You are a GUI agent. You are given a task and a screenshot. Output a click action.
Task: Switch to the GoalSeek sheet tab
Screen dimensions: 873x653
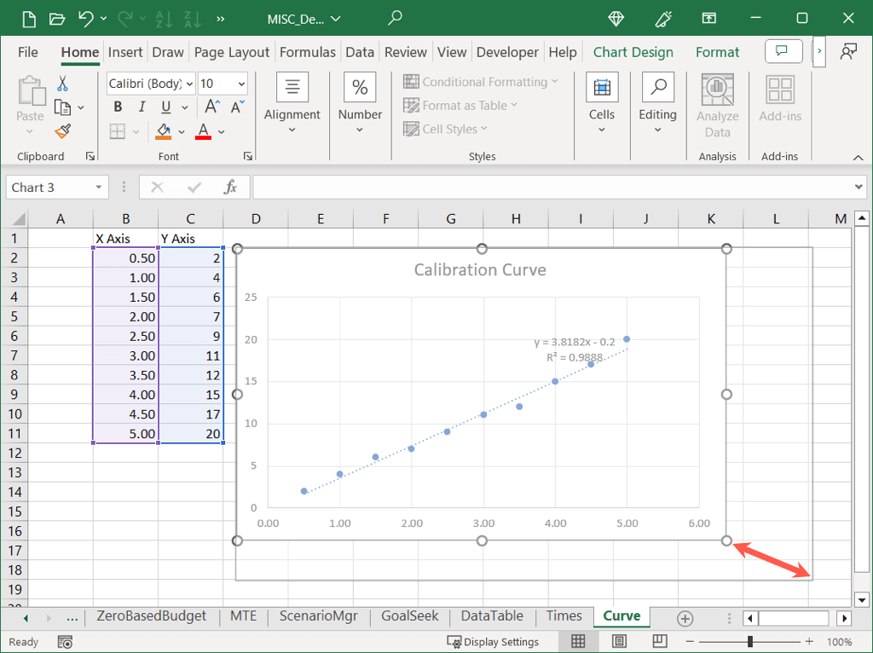point(411,616)
